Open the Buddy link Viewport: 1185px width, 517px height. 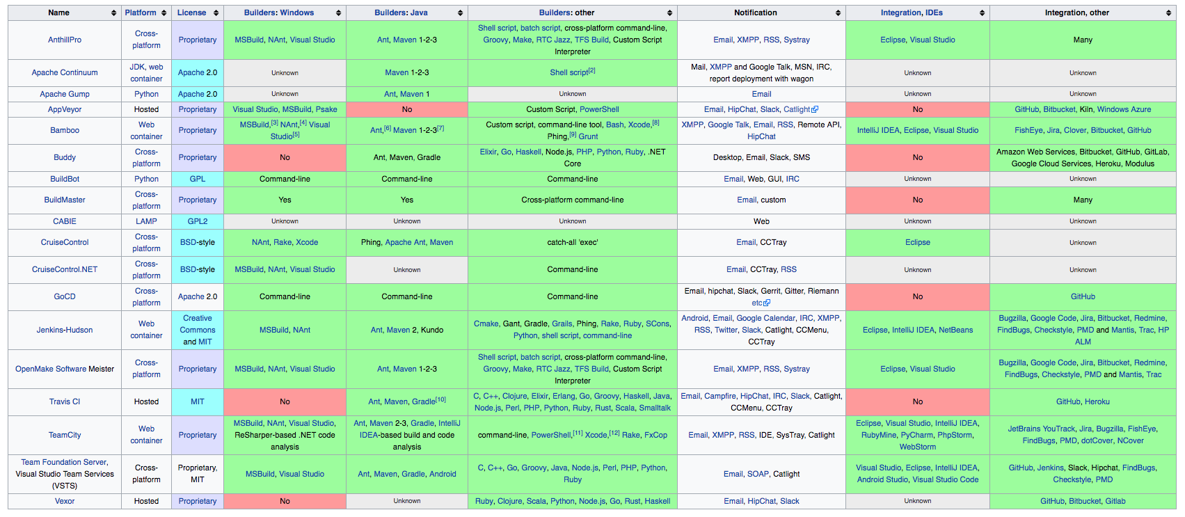pos(65,157)
